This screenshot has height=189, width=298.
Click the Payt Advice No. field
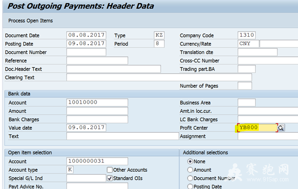(97, 186)
